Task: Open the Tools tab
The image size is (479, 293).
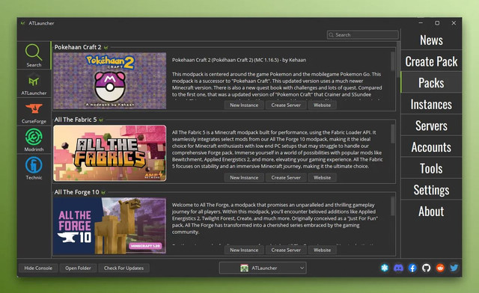Action: (431, 168)
